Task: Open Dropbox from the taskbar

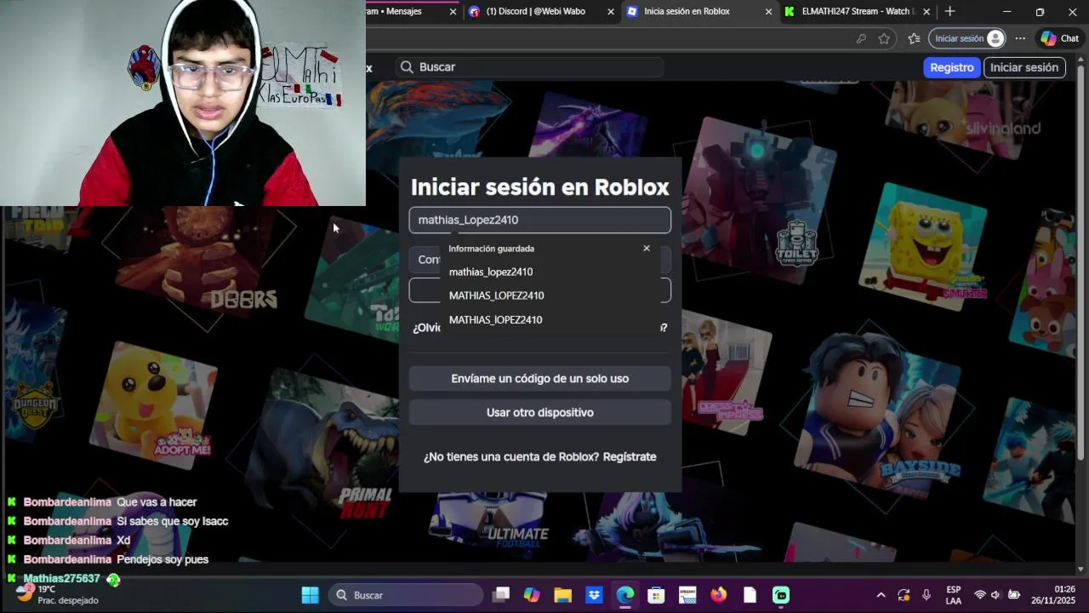Action: [595, 595]
